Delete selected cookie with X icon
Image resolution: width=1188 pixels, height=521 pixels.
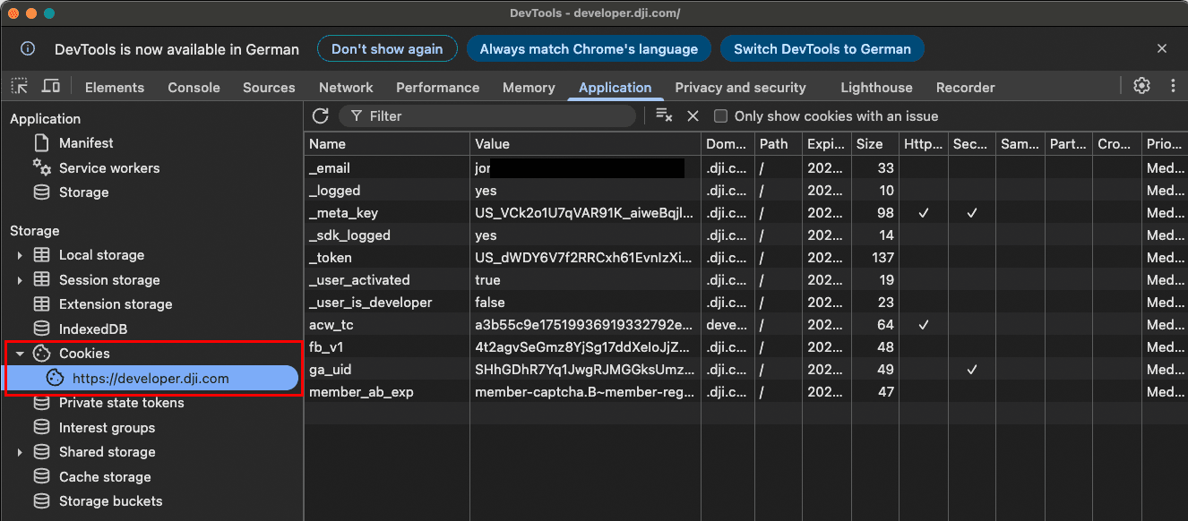693,115
